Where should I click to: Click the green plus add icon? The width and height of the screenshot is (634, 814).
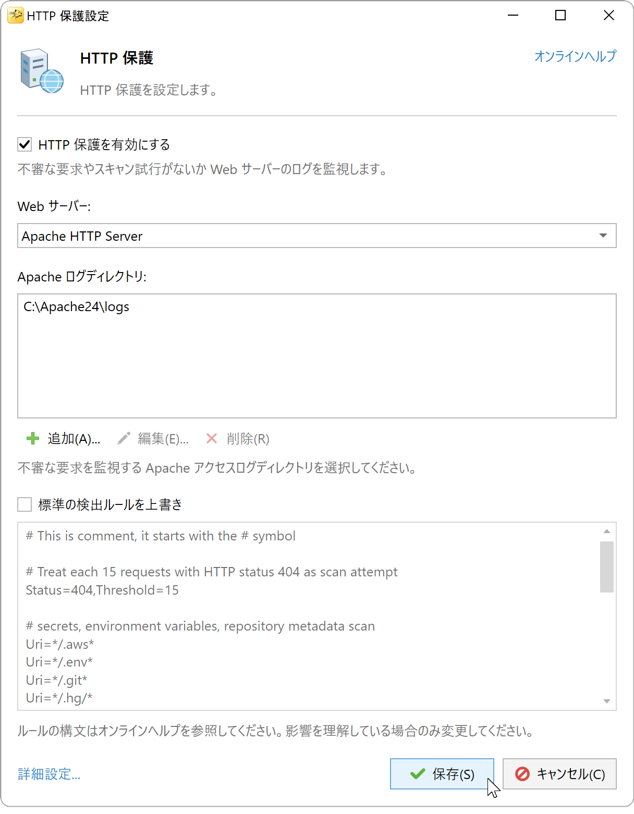[x=33, y=439]
